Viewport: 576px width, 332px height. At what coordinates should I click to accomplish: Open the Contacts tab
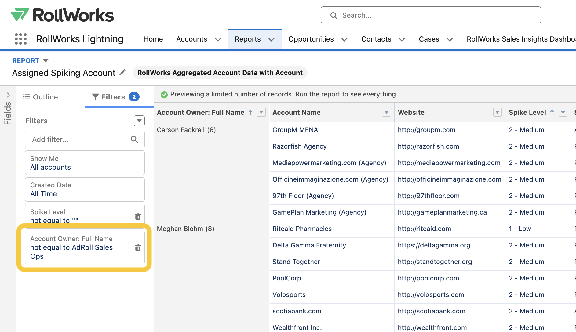click(x=376, y=39)
